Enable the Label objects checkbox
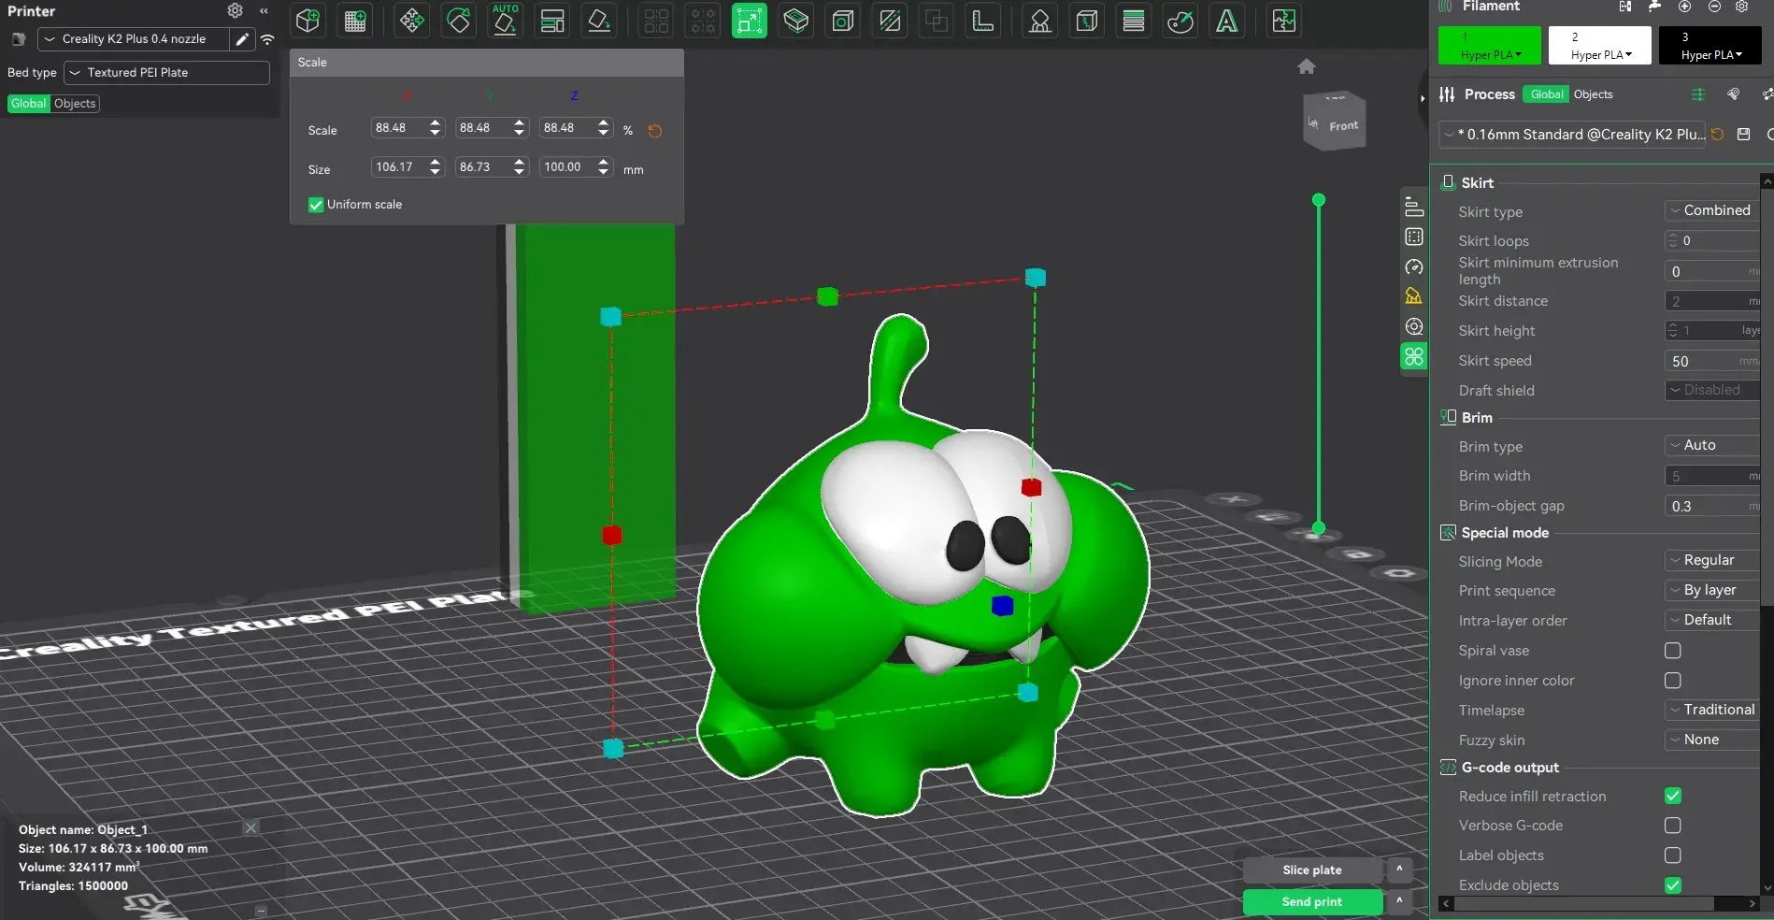Image resolution: width=1774 pixels, height=920 pixels. (x=1673, y=855)
